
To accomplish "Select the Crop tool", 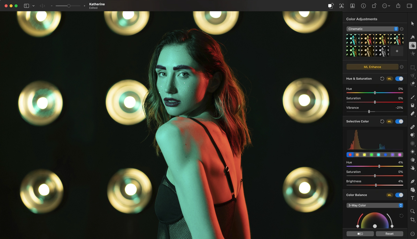I will 412,220.
